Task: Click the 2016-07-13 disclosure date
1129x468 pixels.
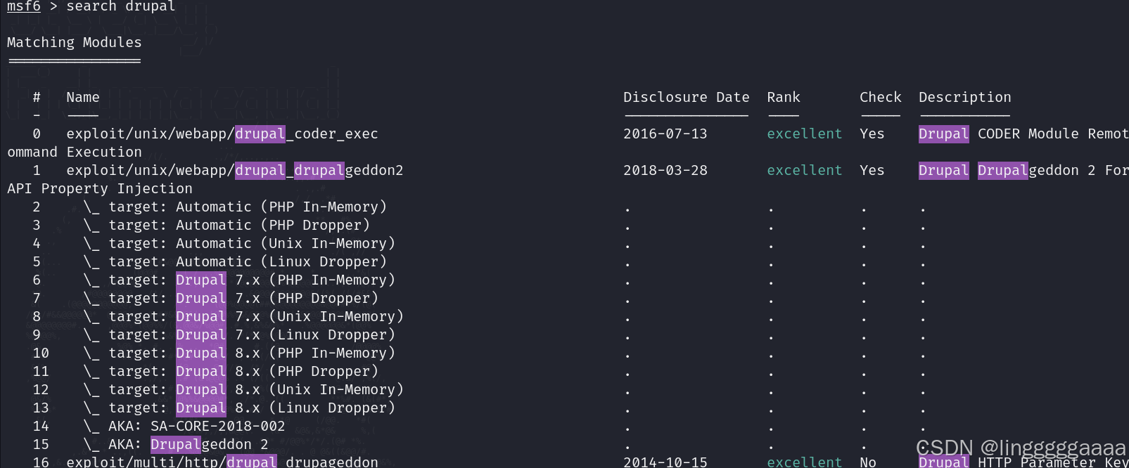Action: [665, 134]
